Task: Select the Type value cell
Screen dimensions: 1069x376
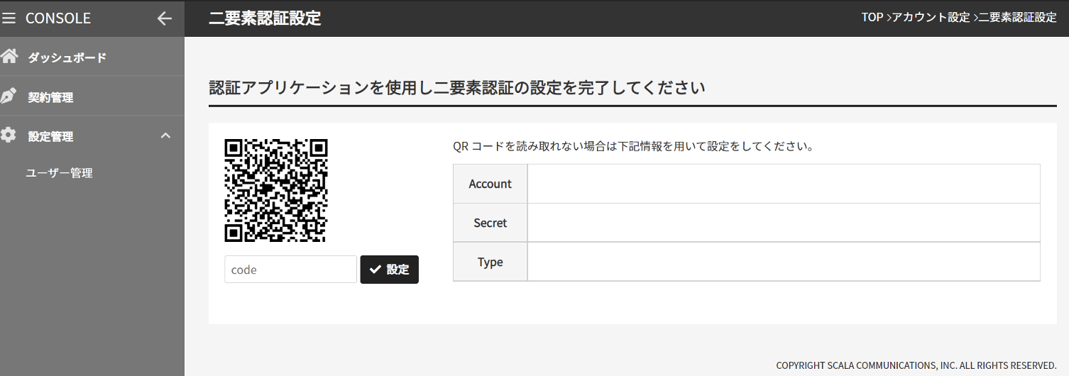Action: tap(784, 262)
